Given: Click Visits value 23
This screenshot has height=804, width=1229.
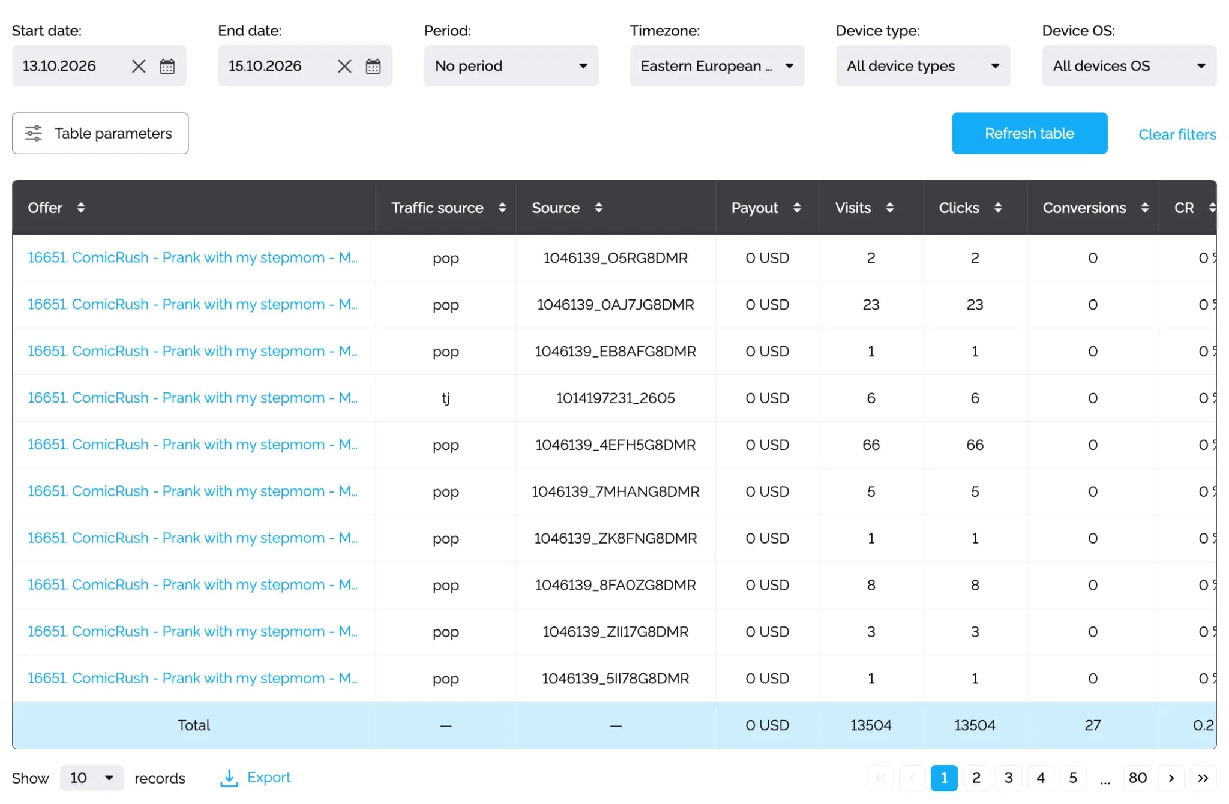Looking at the screenshot, I should click(x=871, y=305).
